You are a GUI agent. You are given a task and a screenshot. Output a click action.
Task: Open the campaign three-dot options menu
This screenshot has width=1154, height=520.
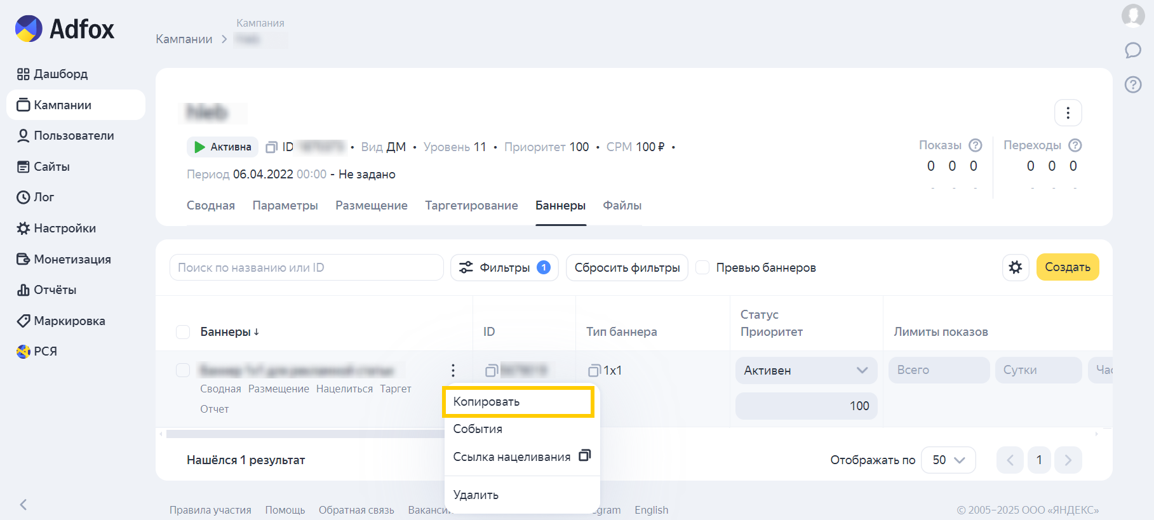coord(1068,113)
